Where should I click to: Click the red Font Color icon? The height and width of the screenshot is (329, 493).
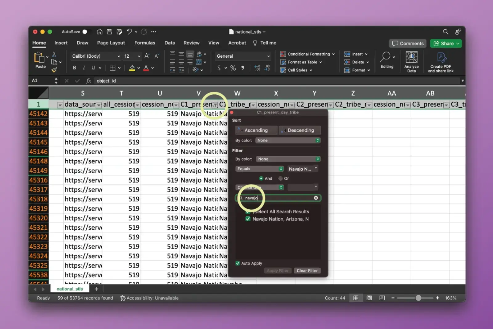click(146, 68)
